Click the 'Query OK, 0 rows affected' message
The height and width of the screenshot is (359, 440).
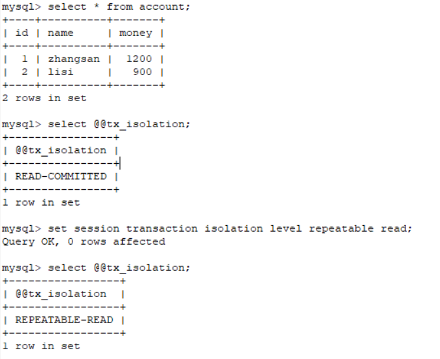[x=84, y=242]
